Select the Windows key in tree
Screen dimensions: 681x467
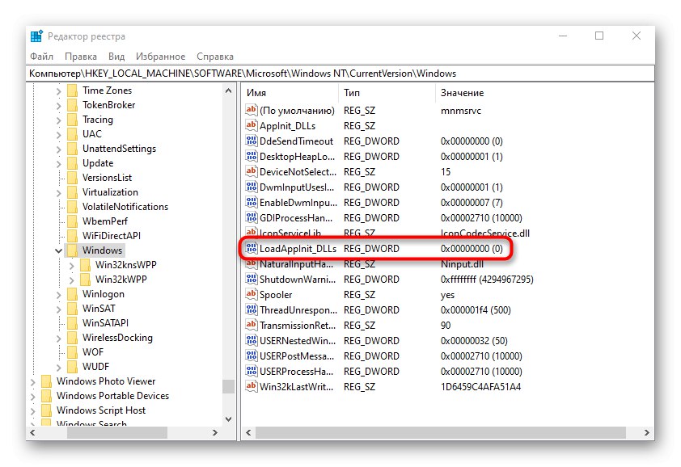[x=103, y=250]
